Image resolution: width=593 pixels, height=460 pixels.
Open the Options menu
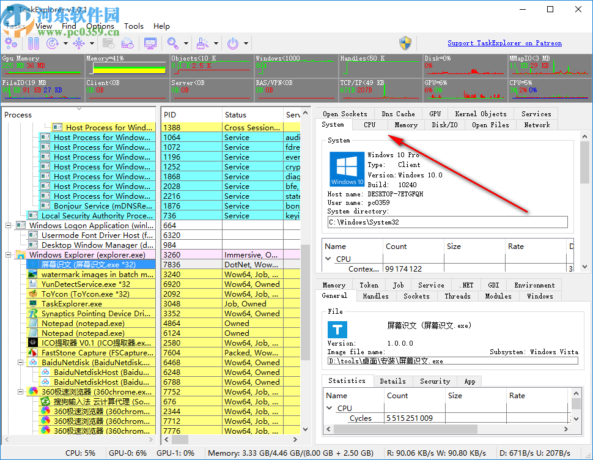(x=100, y=26)
